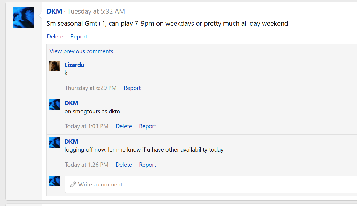Image resolution: width=357 pixels, height=206 pixels.
Task: Delete the 'logging off now' comment
Action: 124,165
